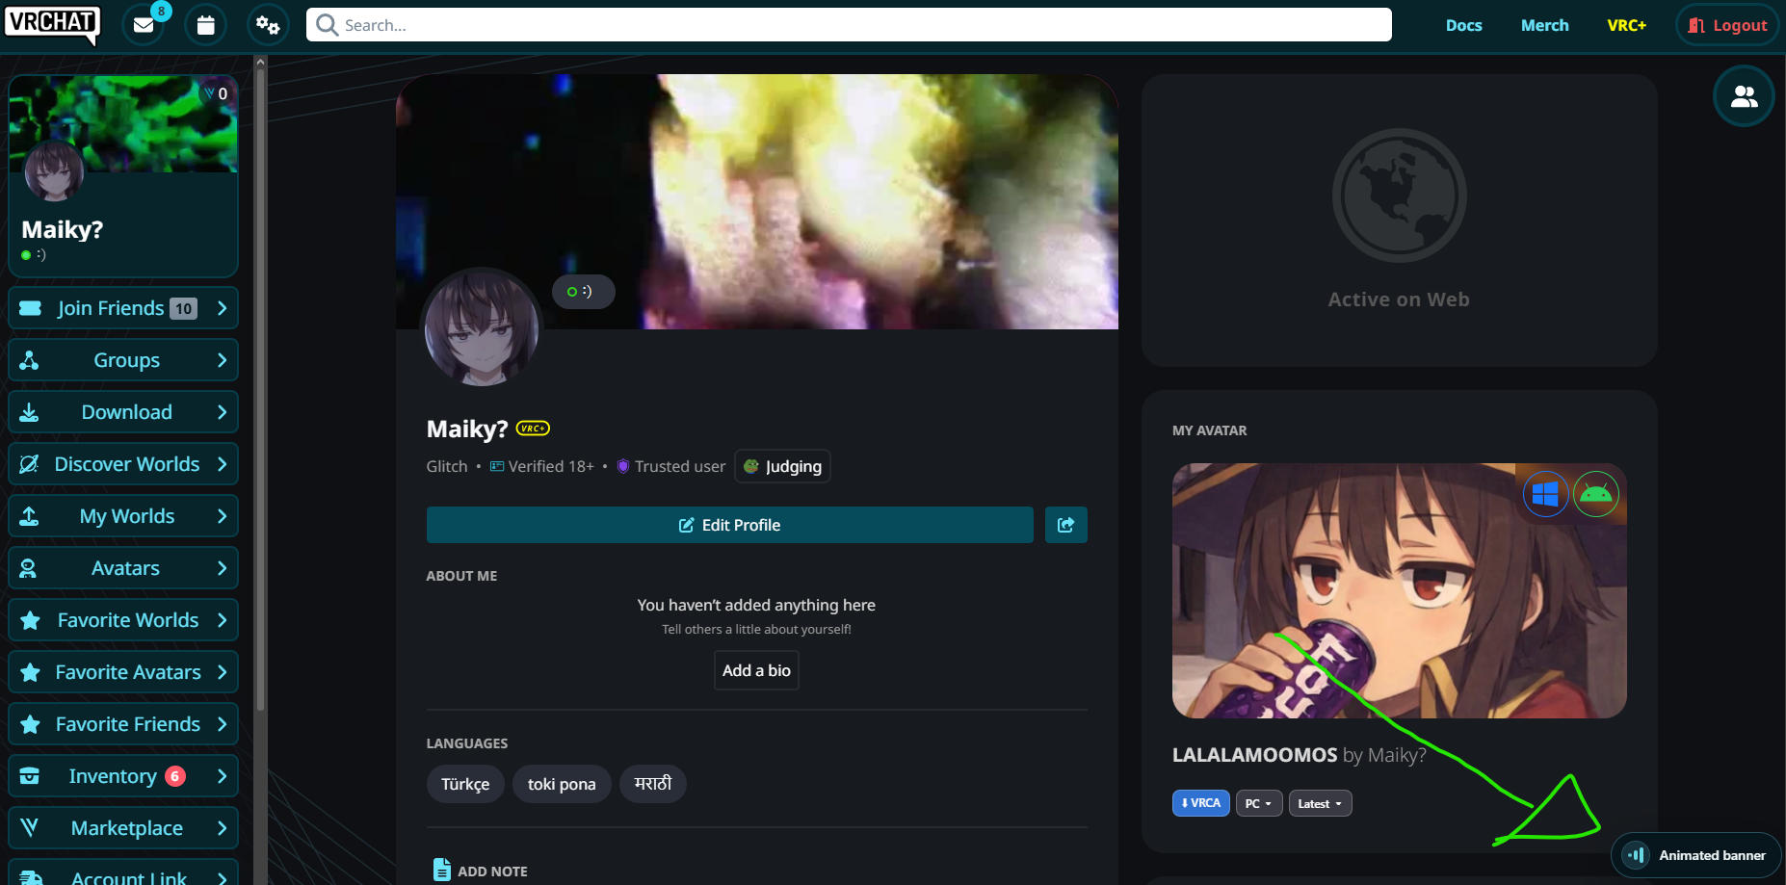Screen dimensions: 1786x885
Task: Open Favorite Friends
Action: pyautogui.click(x=123, y=724)
